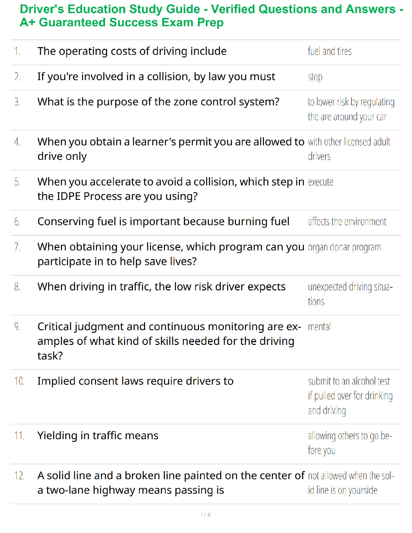Click the page number indicator at bottom
Viewport: 412px width, 533px height.
pyautogui.click(x=206, y=514)
